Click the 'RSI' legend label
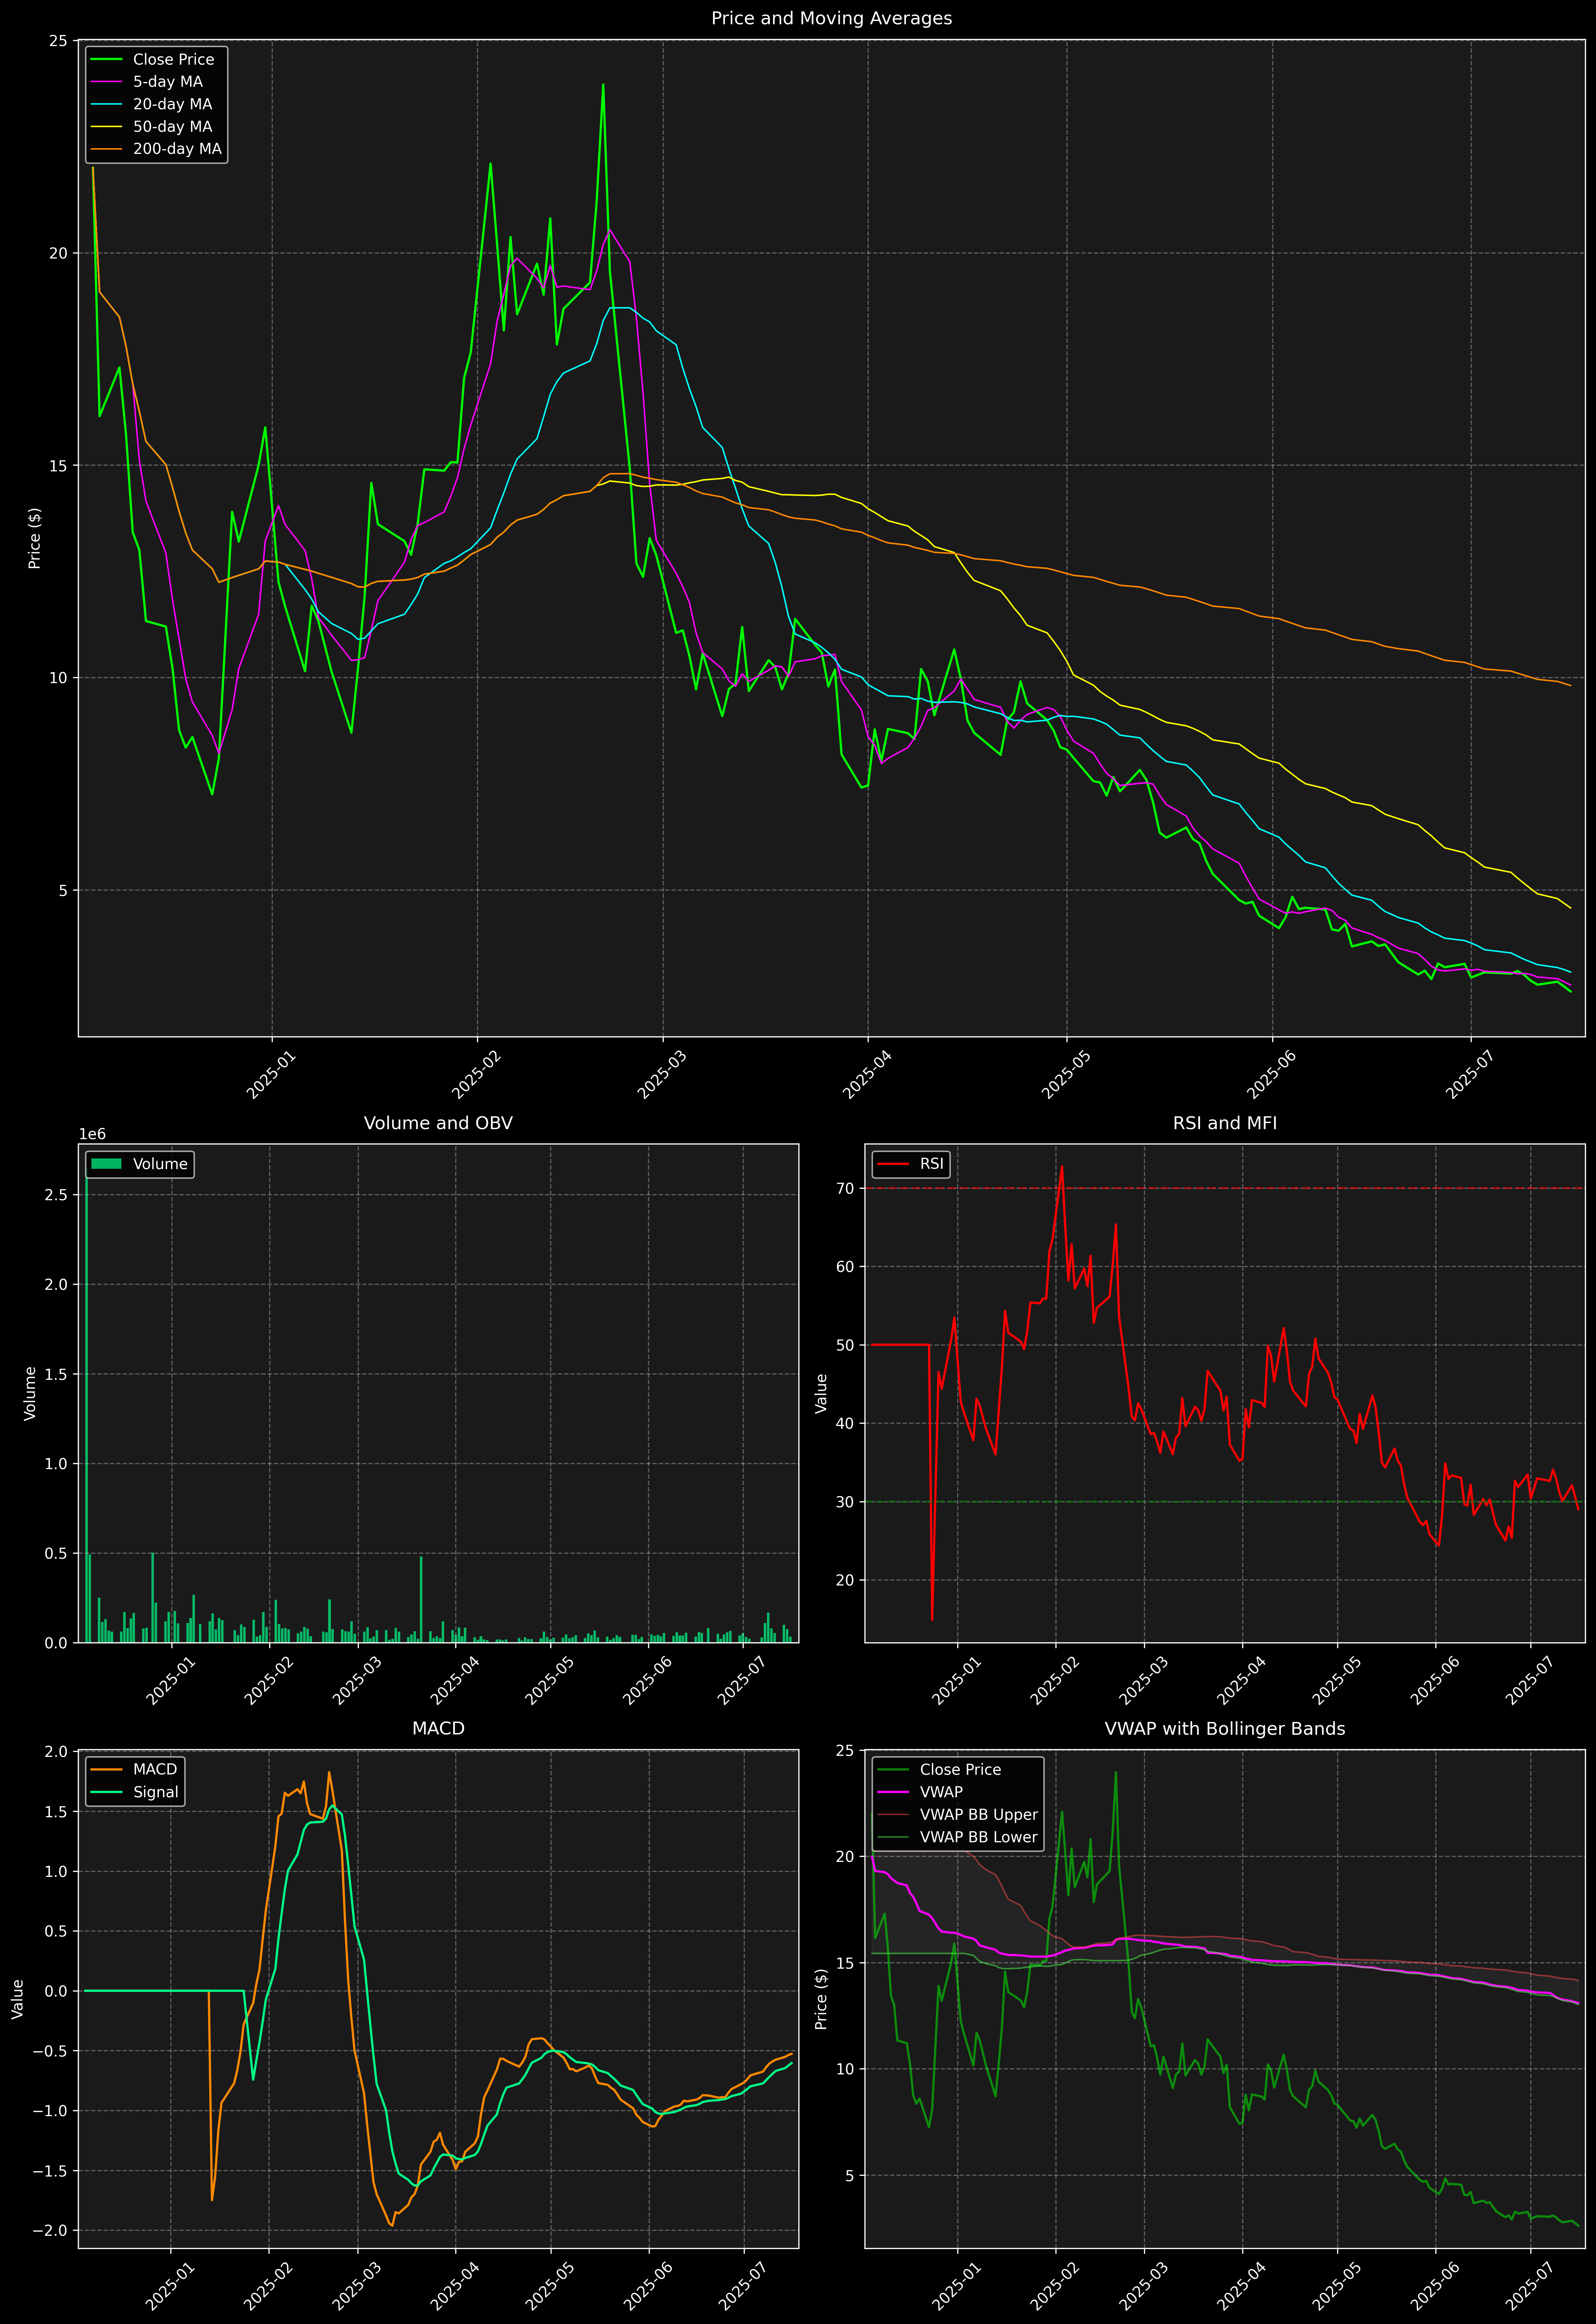The image size is (1596, 2324). tap(932, 1164)
